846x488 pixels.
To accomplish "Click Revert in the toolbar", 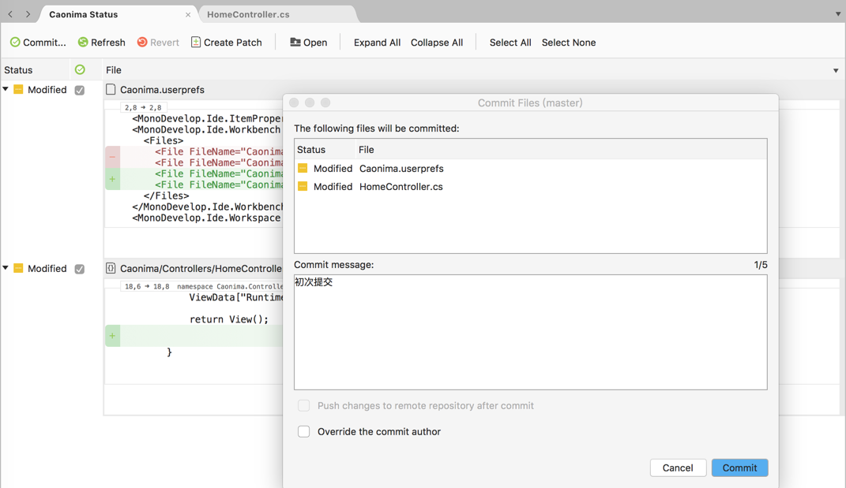I will [x=158, y=42].
